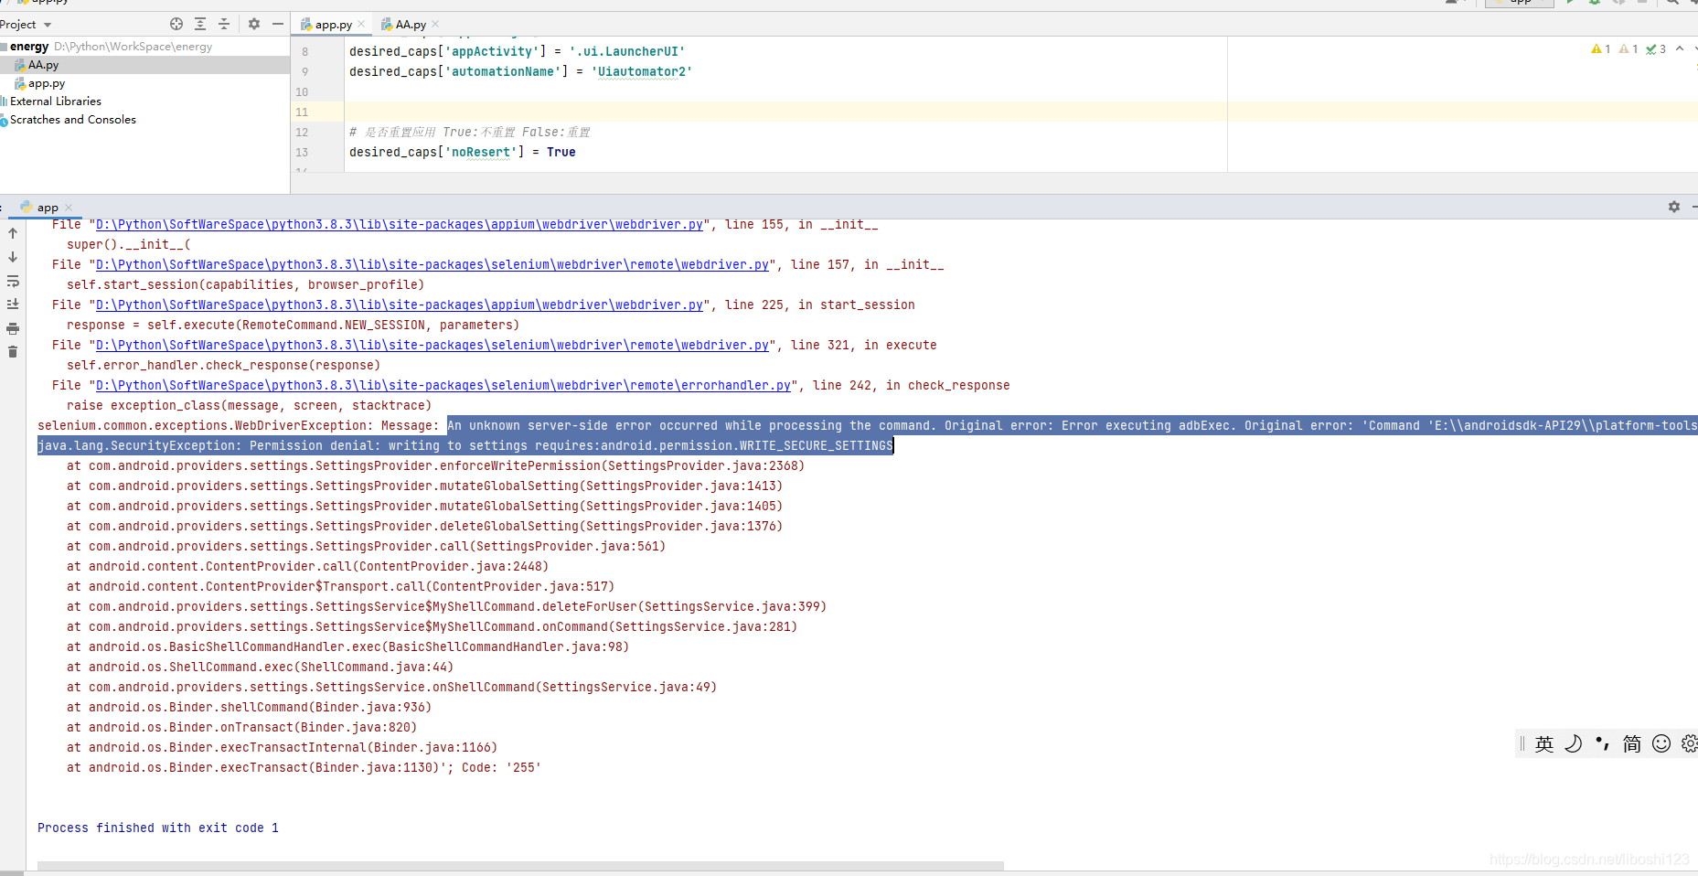
Task: Click the IME English/Chinese mode icon
Action: (x=1544, y=744)
